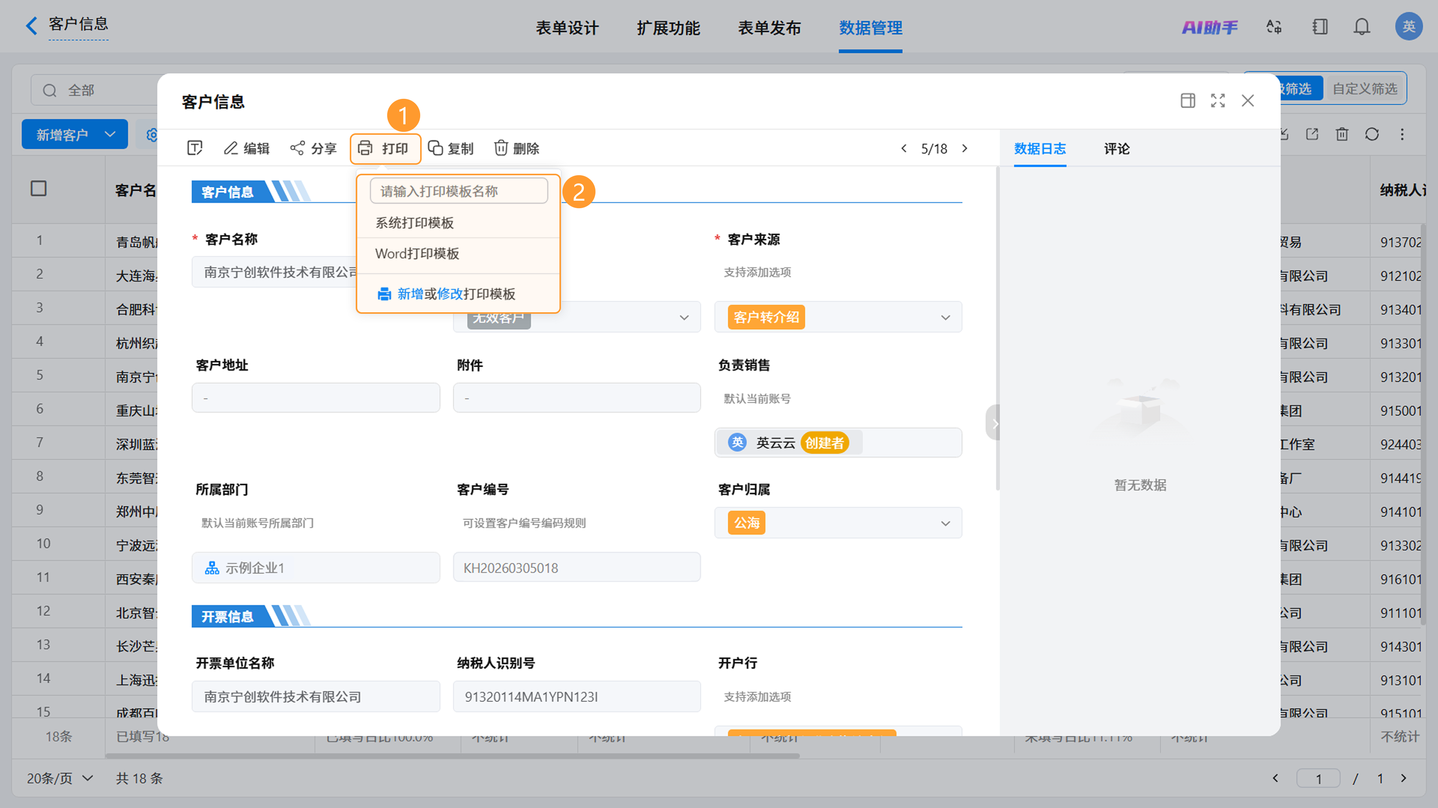This screenshot has height=808, width=1438.
Task: Click the 打印 print button
Action: click(x=385, y=148)
